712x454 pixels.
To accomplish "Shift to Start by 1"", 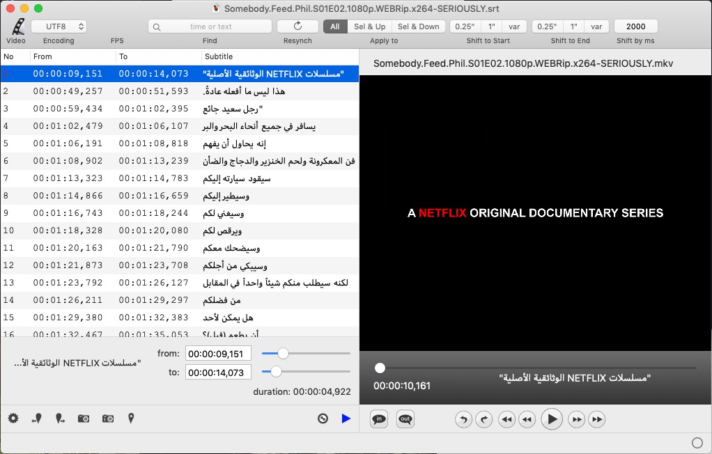I will pos(491,26).
